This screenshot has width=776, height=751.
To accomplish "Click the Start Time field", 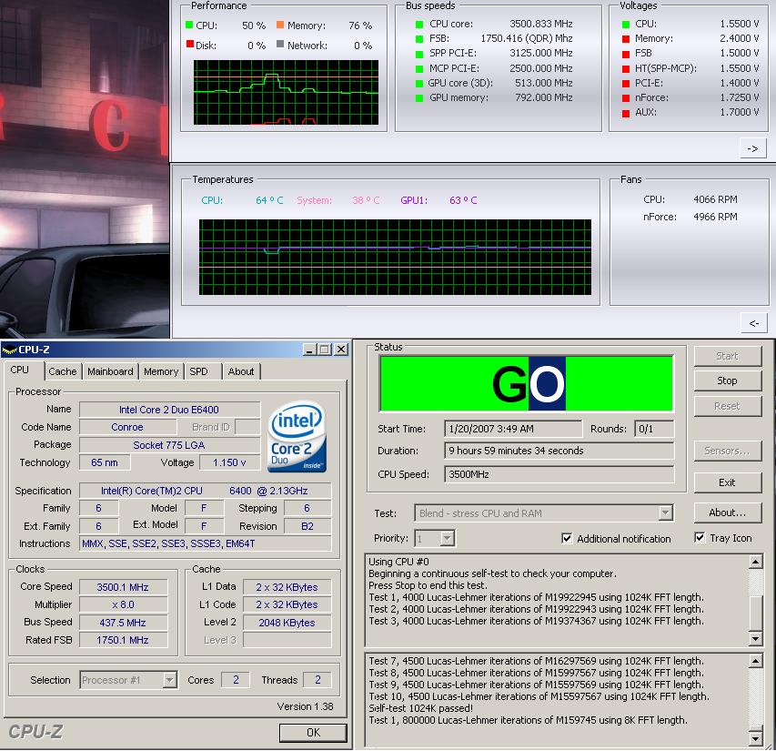I will click(513, 429).
